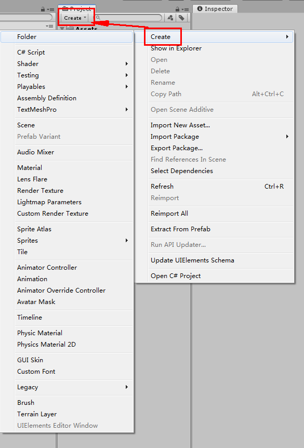
Task: Open the Project panel options menu icon
Action: click(185, 9)
